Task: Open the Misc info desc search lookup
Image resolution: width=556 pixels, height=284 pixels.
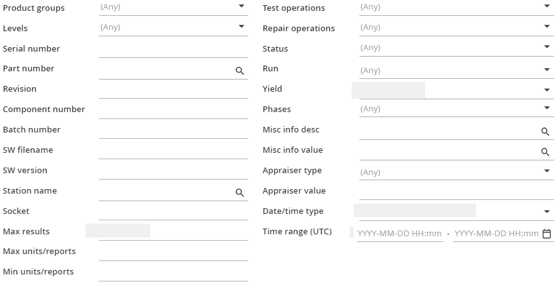Action: [x=545, y=132]
